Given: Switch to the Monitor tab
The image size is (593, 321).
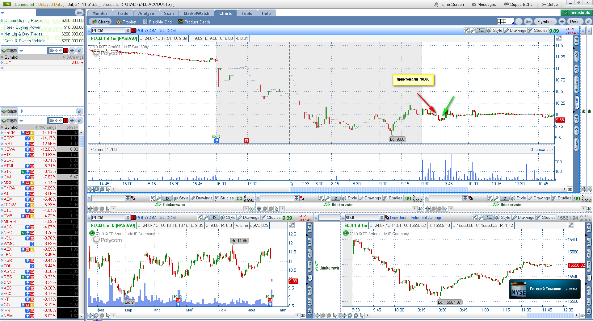Looking at the screenshot, I should click(99, 13).
